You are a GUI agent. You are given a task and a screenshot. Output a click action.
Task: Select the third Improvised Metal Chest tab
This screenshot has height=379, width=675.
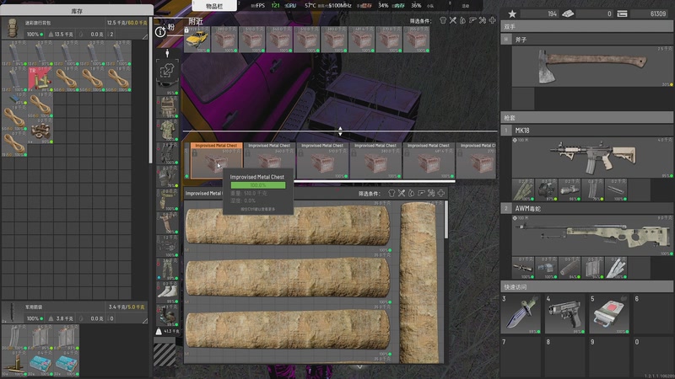pos(322,160)
